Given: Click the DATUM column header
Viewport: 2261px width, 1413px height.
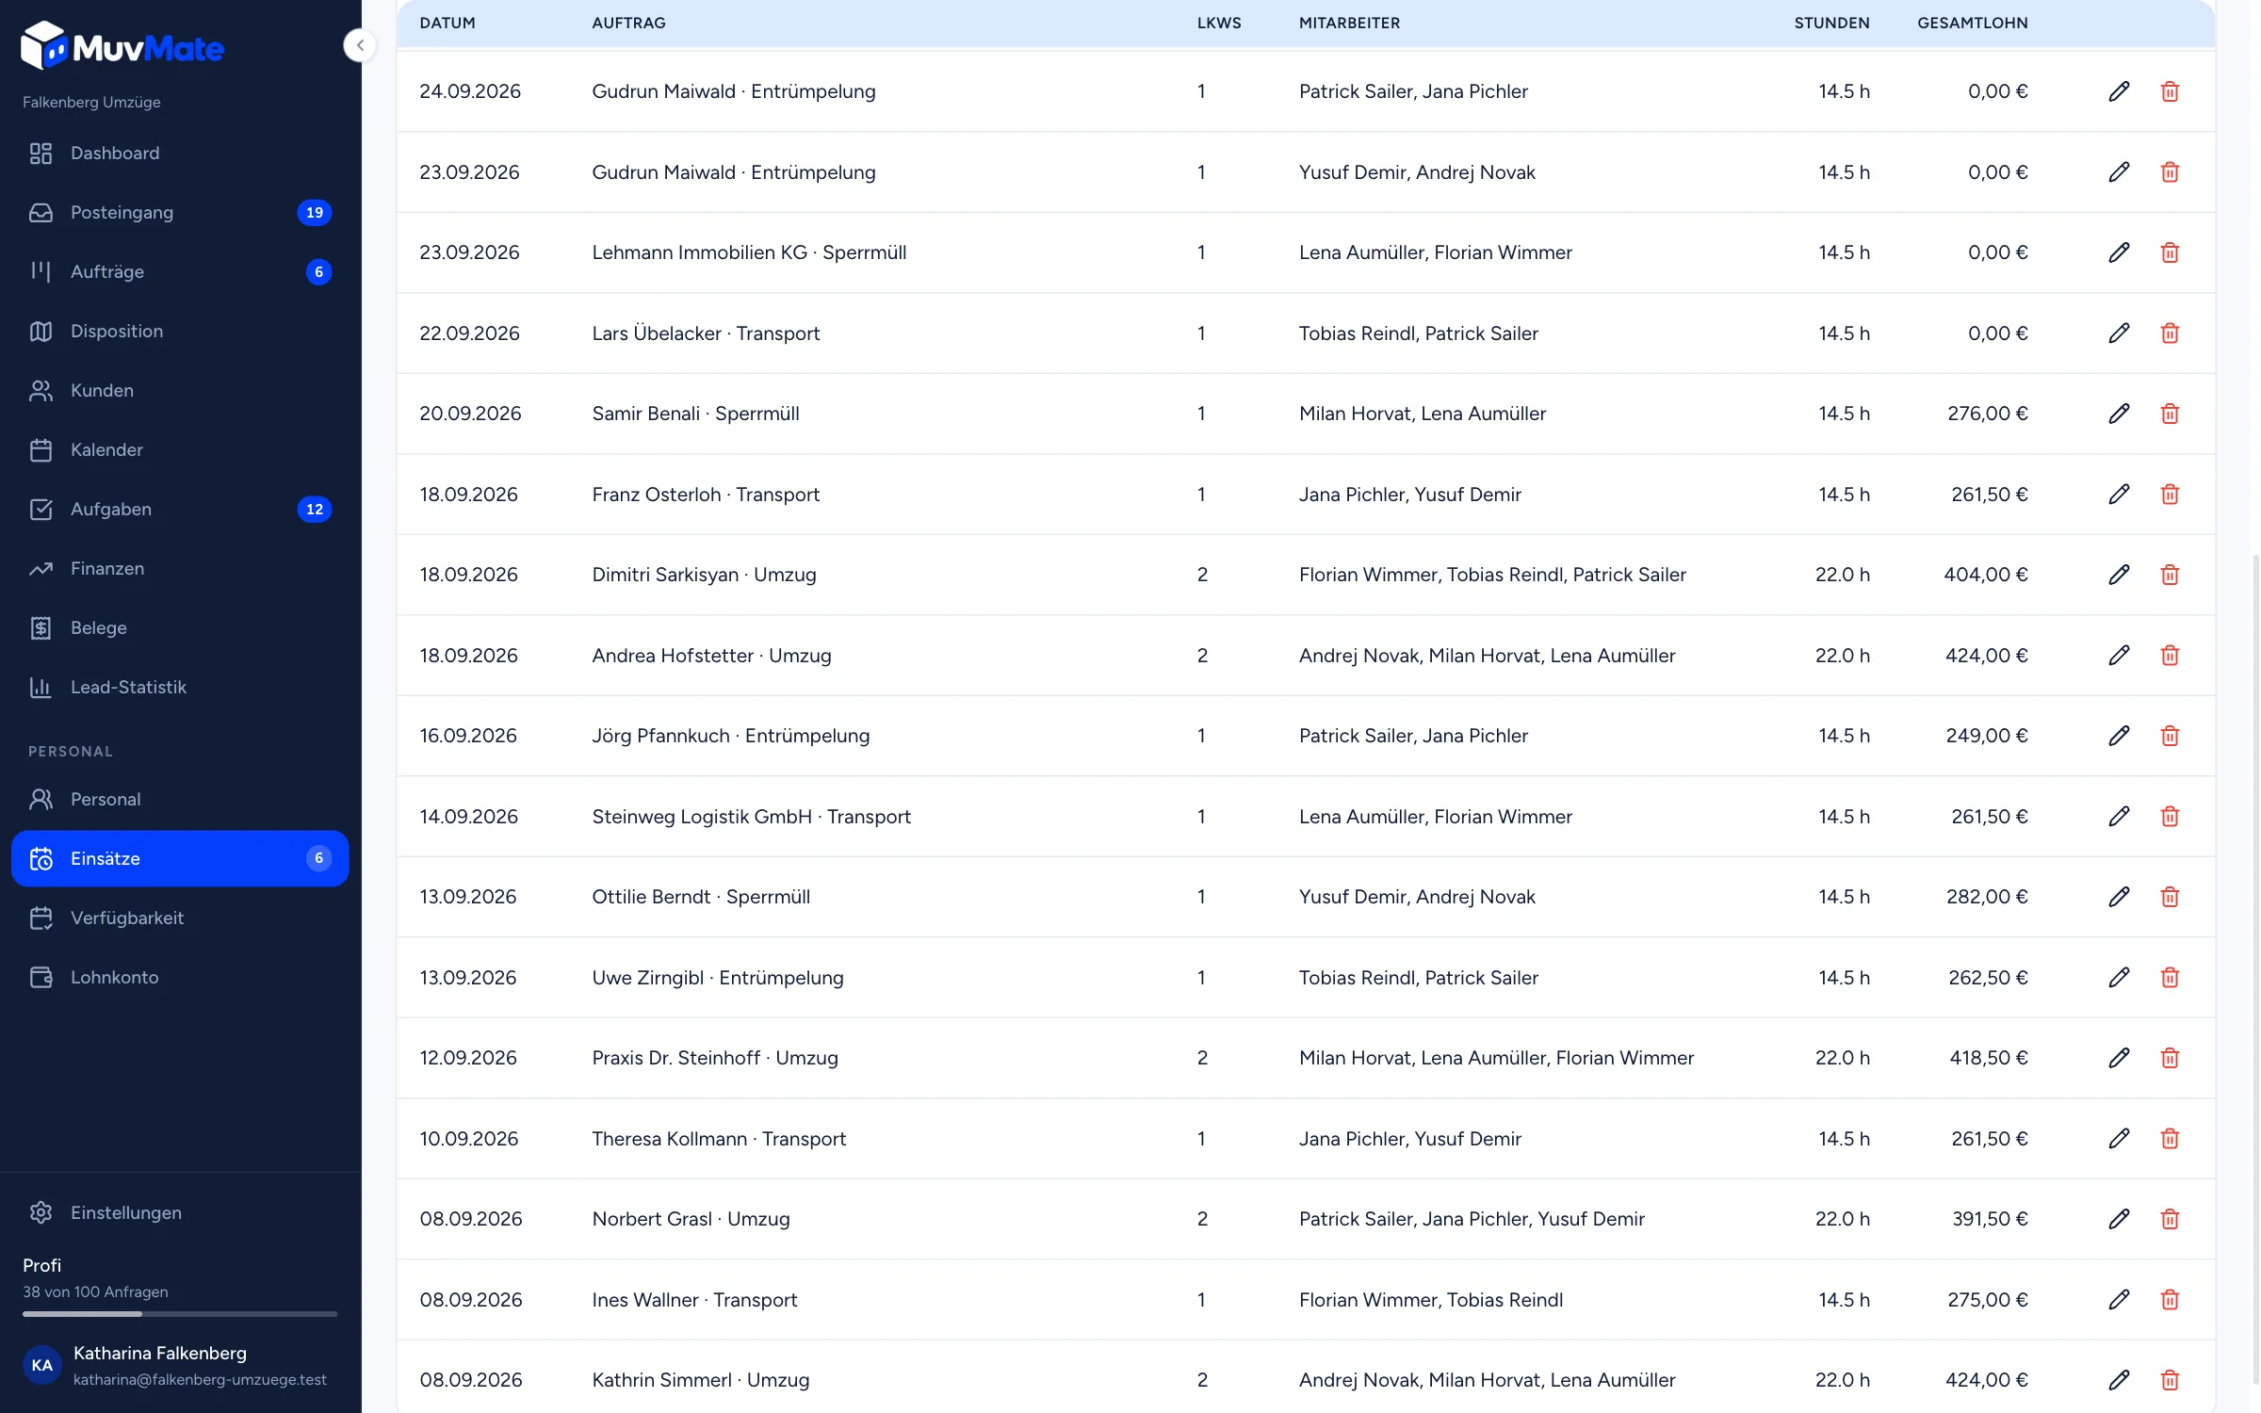Looking at the screenshot, I should tap(447, 23).
